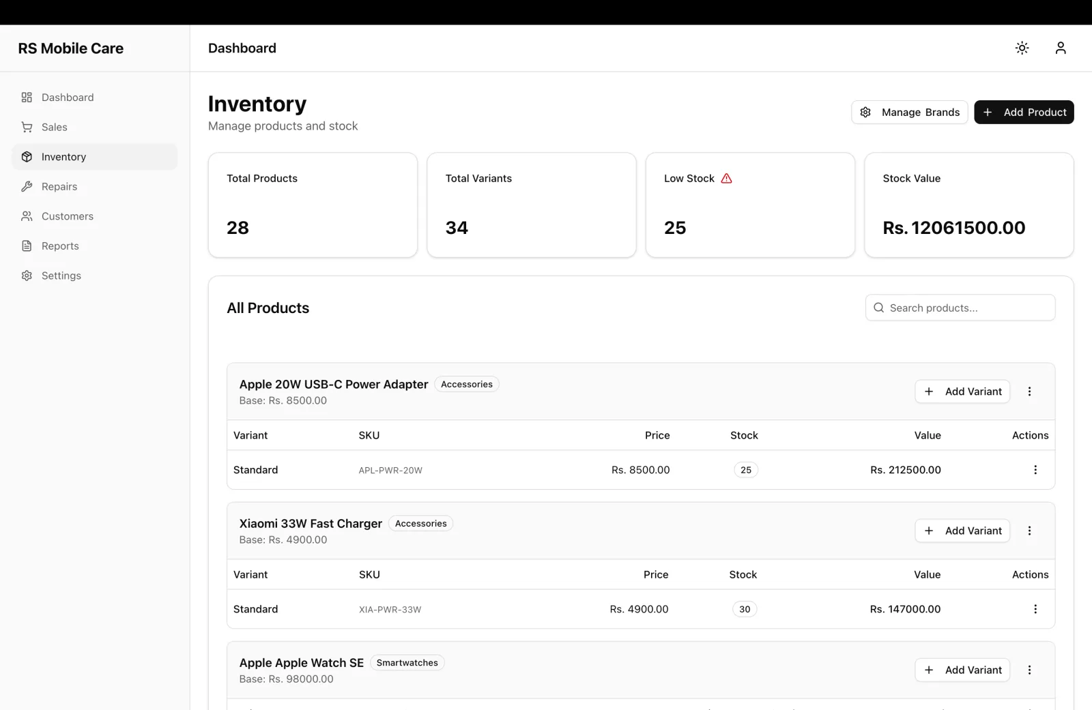Open options menu for Apple Watch SE product
This screenshot has height=710, width=1092.
point(1029,670)
